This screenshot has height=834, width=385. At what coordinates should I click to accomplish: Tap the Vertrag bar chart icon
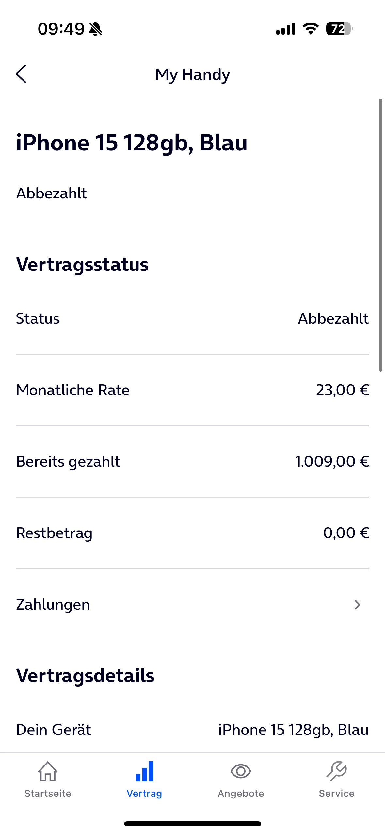[144, 771]
